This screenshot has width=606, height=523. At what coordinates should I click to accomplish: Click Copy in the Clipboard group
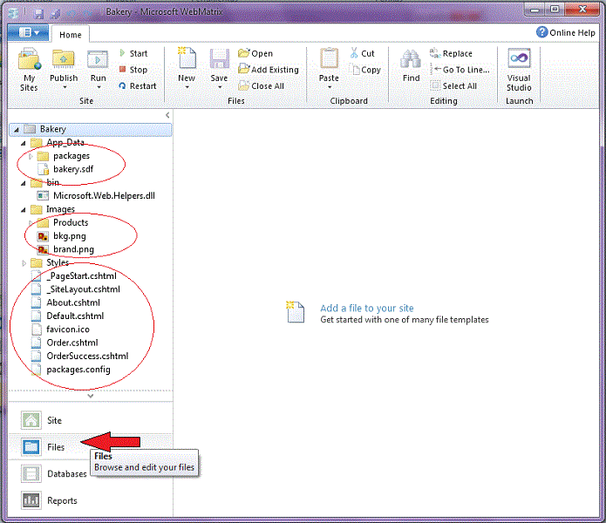pyautogui.click(x=365, y=70)
